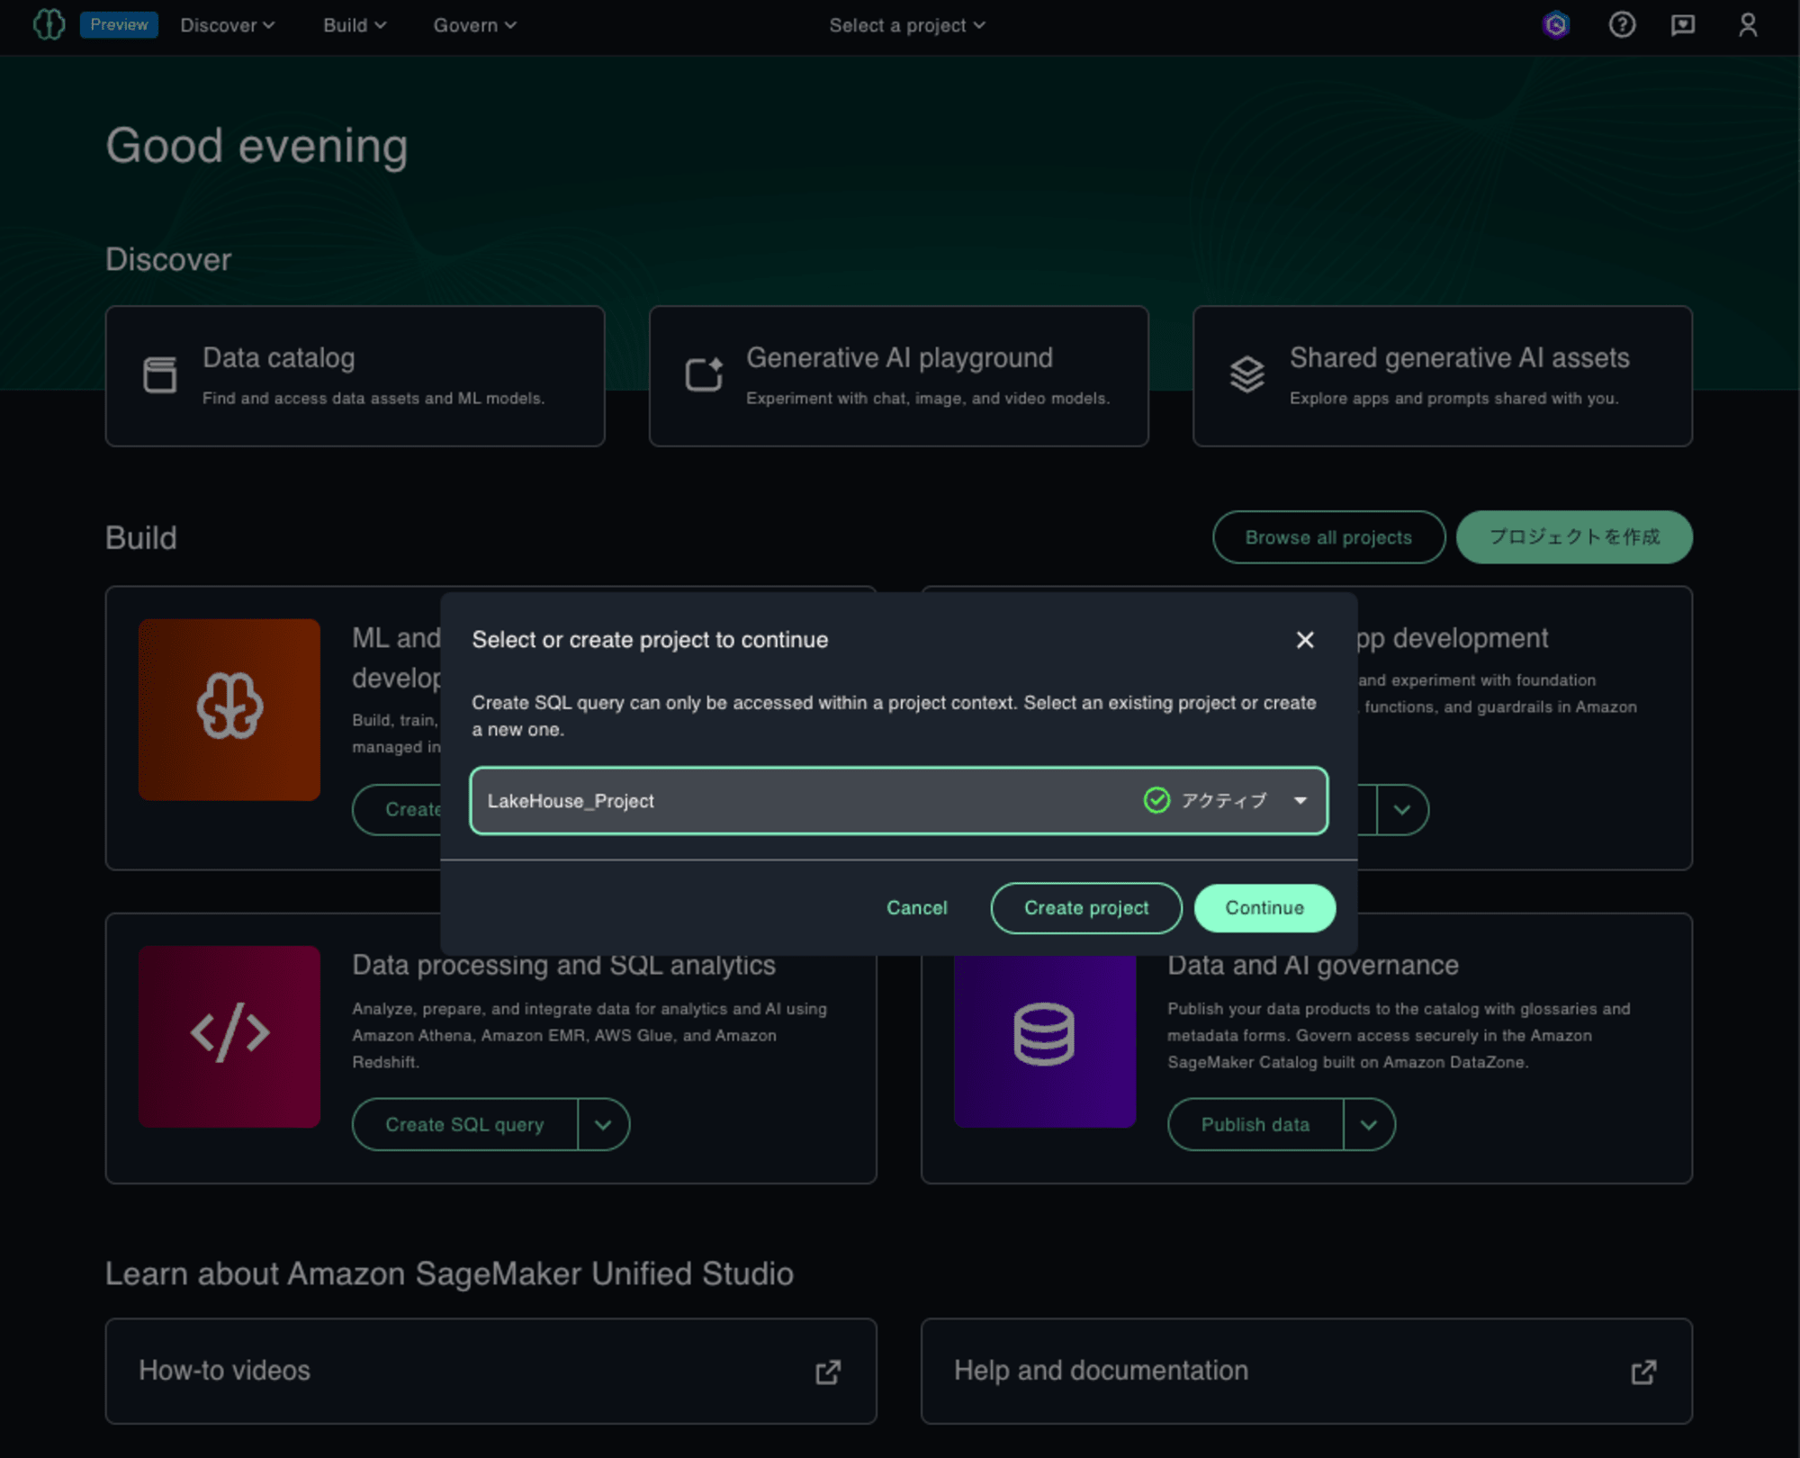The height and width of the screenshot is (1458, 1800).
Task: Click Browse all projects
Action: [1328, 537]
